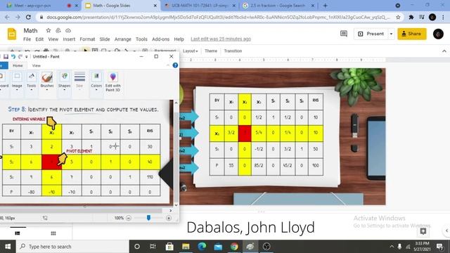The height and width of the screenshot is (253, 450).
Task: Open Brushes dropdown in Paint
Action: 47,82
